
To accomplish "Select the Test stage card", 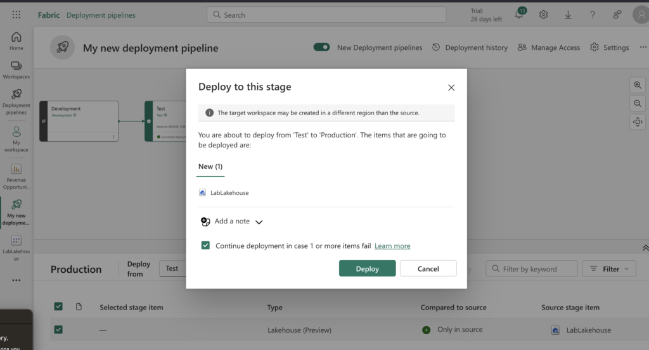I will (165, 121).
